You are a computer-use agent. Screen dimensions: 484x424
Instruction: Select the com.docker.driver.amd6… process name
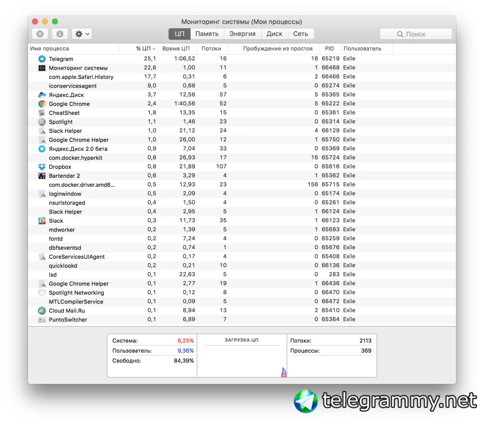point(82,185)
